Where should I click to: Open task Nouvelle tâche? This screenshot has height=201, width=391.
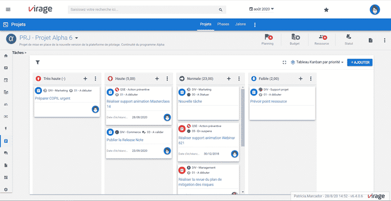190,101
